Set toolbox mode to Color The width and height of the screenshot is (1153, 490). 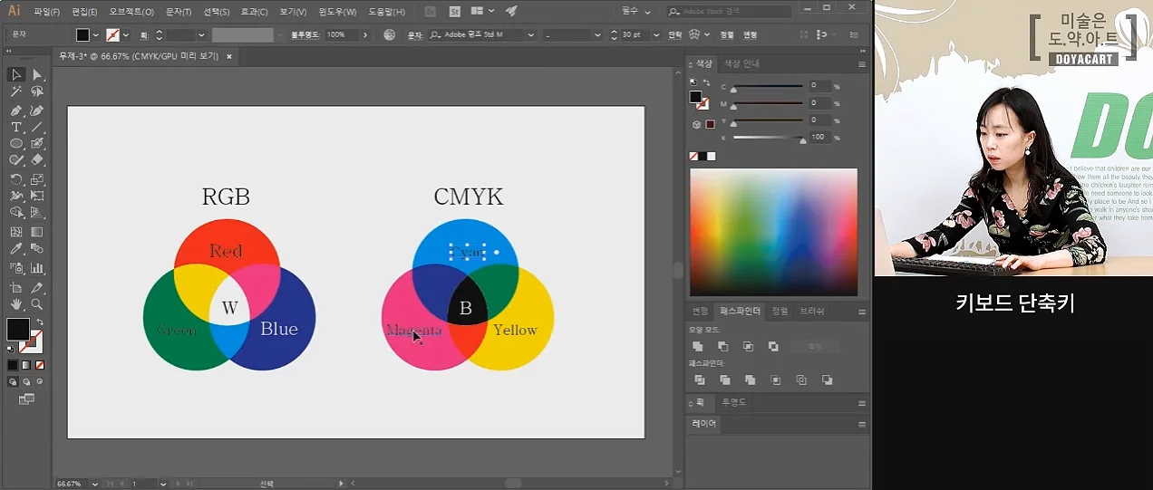click(13, 365)
